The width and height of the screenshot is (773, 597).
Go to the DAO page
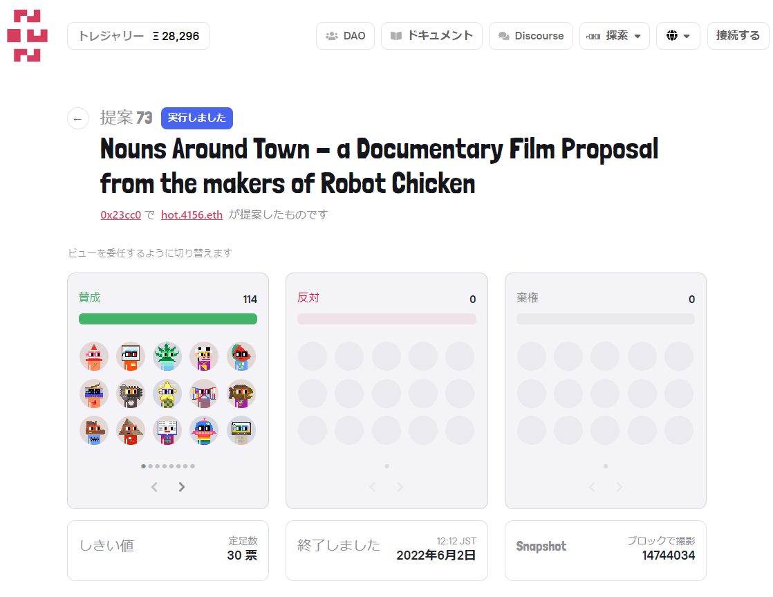(345, 36)
